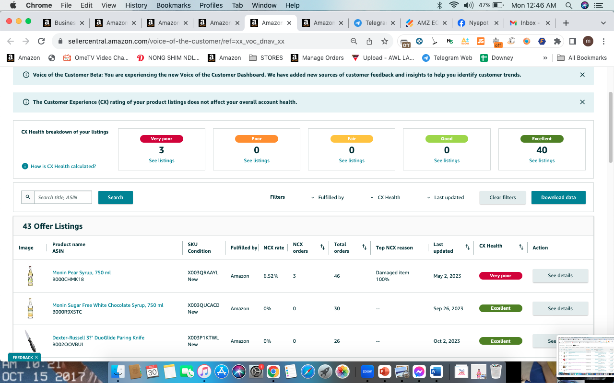
Task: Open the Profiles menu
Action: (211, 5)
